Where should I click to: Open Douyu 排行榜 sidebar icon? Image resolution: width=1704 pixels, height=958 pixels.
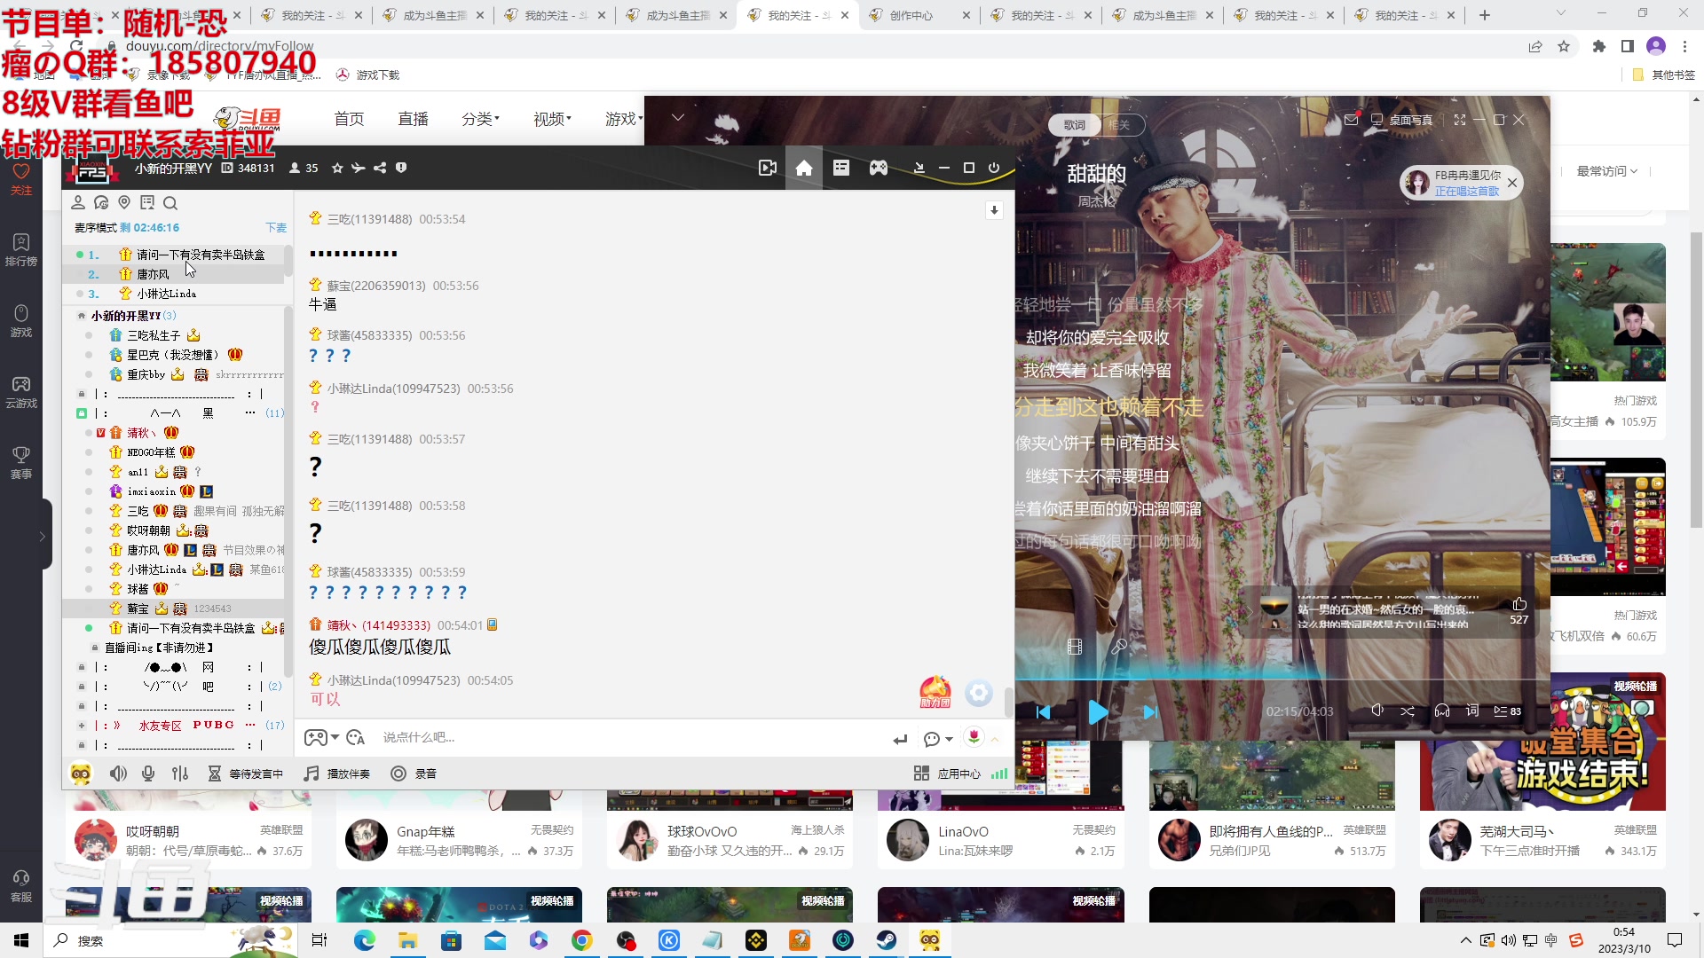[21, 249]
